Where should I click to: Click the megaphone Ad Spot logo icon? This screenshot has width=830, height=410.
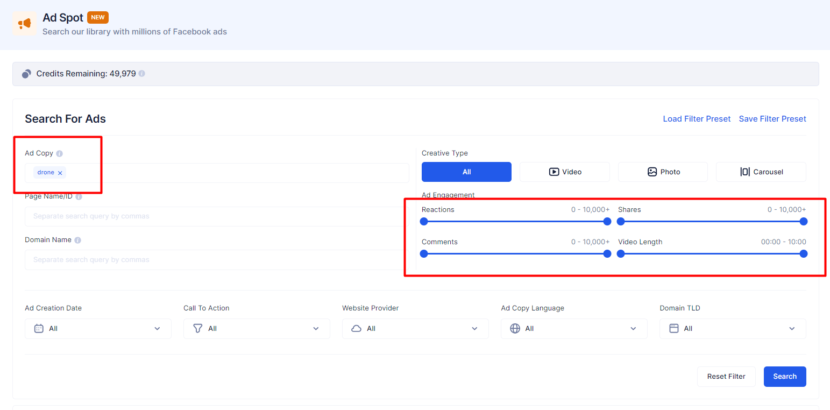(24, 24)
